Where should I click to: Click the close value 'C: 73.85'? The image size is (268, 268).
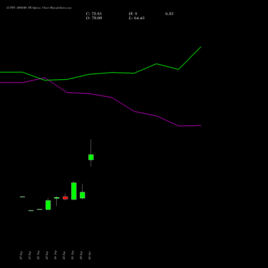(94, 14)
